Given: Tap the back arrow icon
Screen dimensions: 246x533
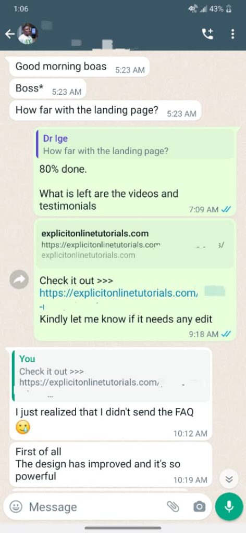Looking at the screenshot, I should pos(10,34).
